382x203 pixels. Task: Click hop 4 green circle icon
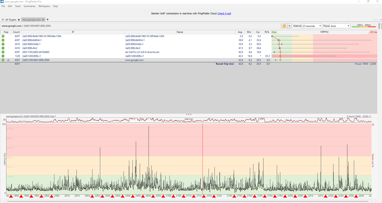pos(3,48)
